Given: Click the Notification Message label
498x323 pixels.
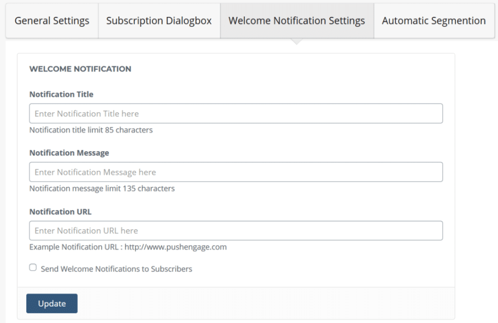Looking at the screenshot, I should (x=68, y=152).
